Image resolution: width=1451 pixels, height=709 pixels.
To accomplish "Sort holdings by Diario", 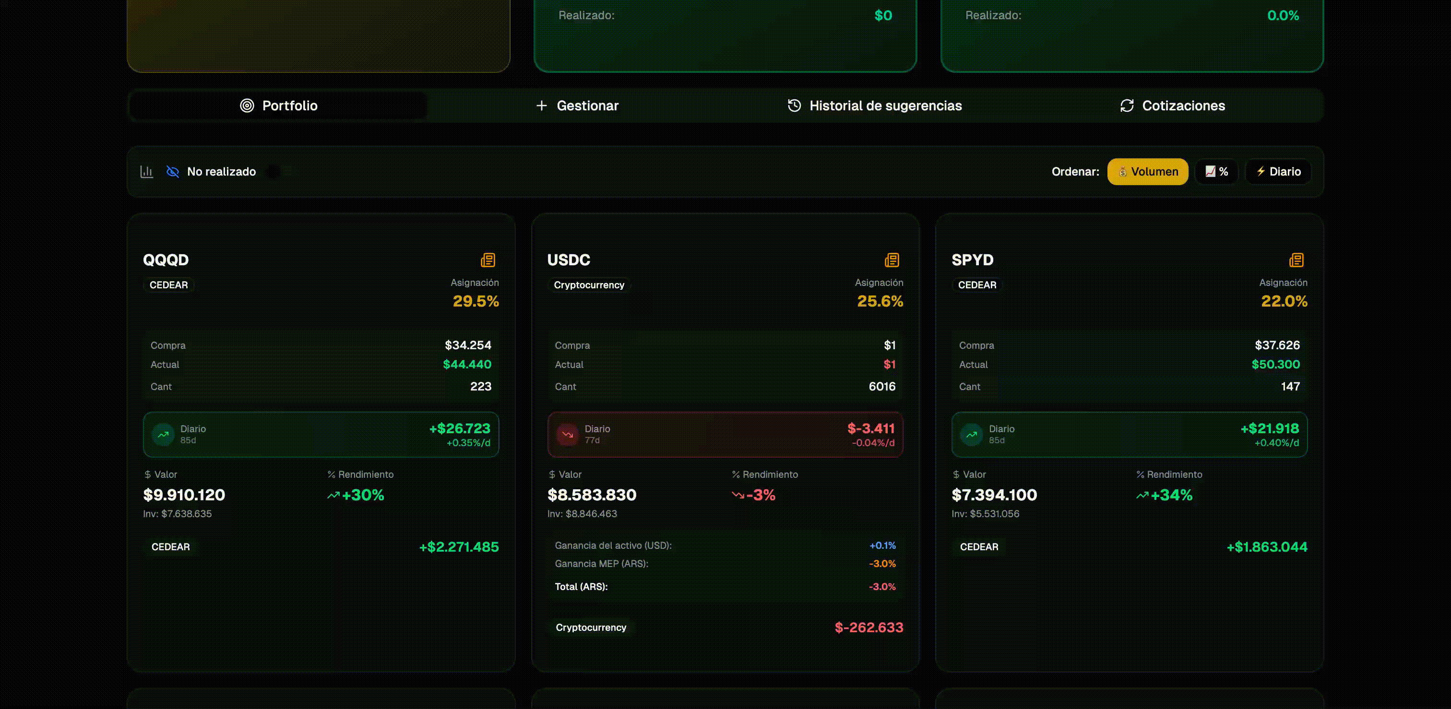I will (1277, 172).
